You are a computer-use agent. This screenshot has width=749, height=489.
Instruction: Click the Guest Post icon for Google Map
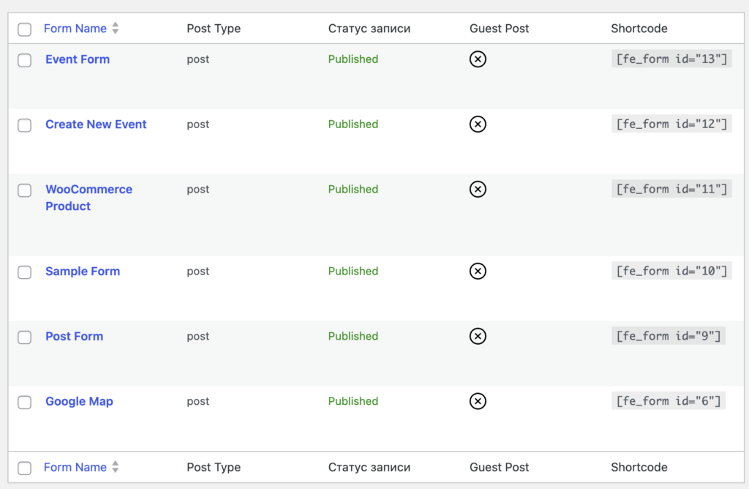tap(478, 401)
